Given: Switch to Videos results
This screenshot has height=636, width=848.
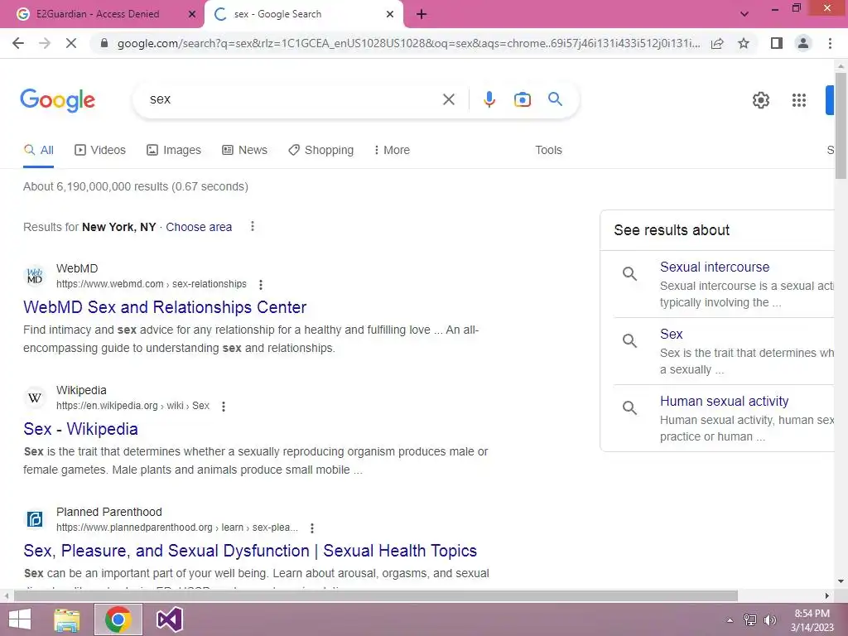Looking at the screenshot, I should tap(100, 151).
